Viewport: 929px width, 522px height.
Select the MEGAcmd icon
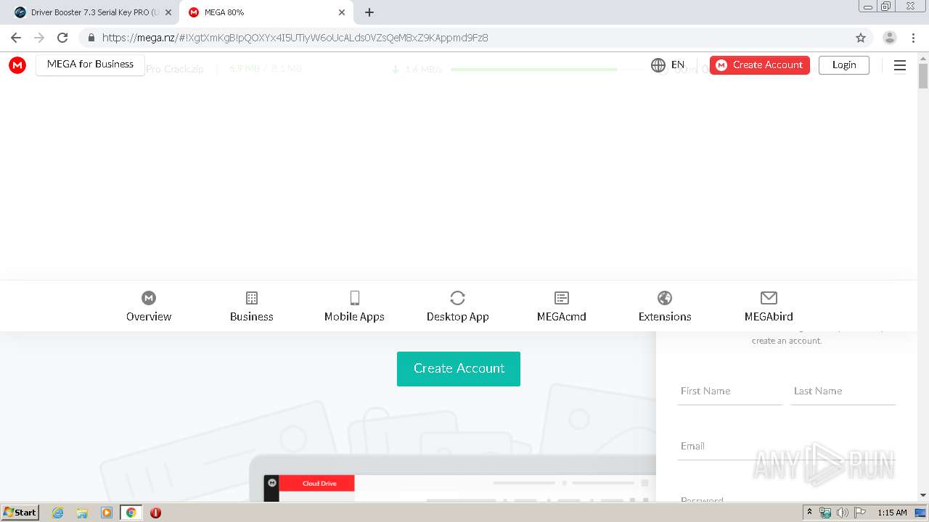[562, 298]
